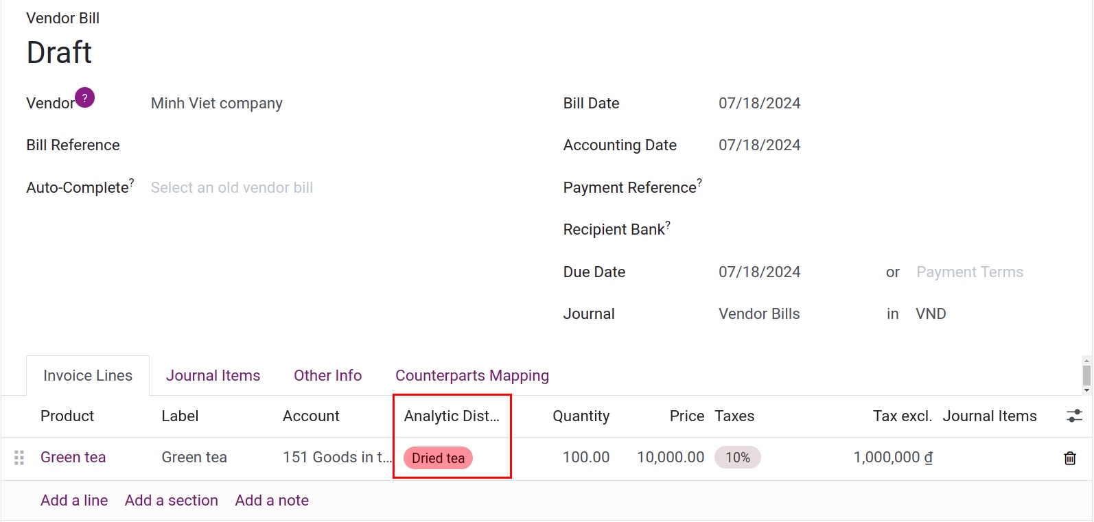Switch to the Journal Items tab
The width and height of the screenshot is (1094, 522).
coord(213,375)
